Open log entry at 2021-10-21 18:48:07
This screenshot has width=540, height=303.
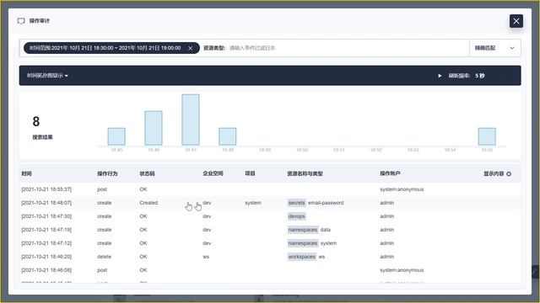click(x=270, y=203)
